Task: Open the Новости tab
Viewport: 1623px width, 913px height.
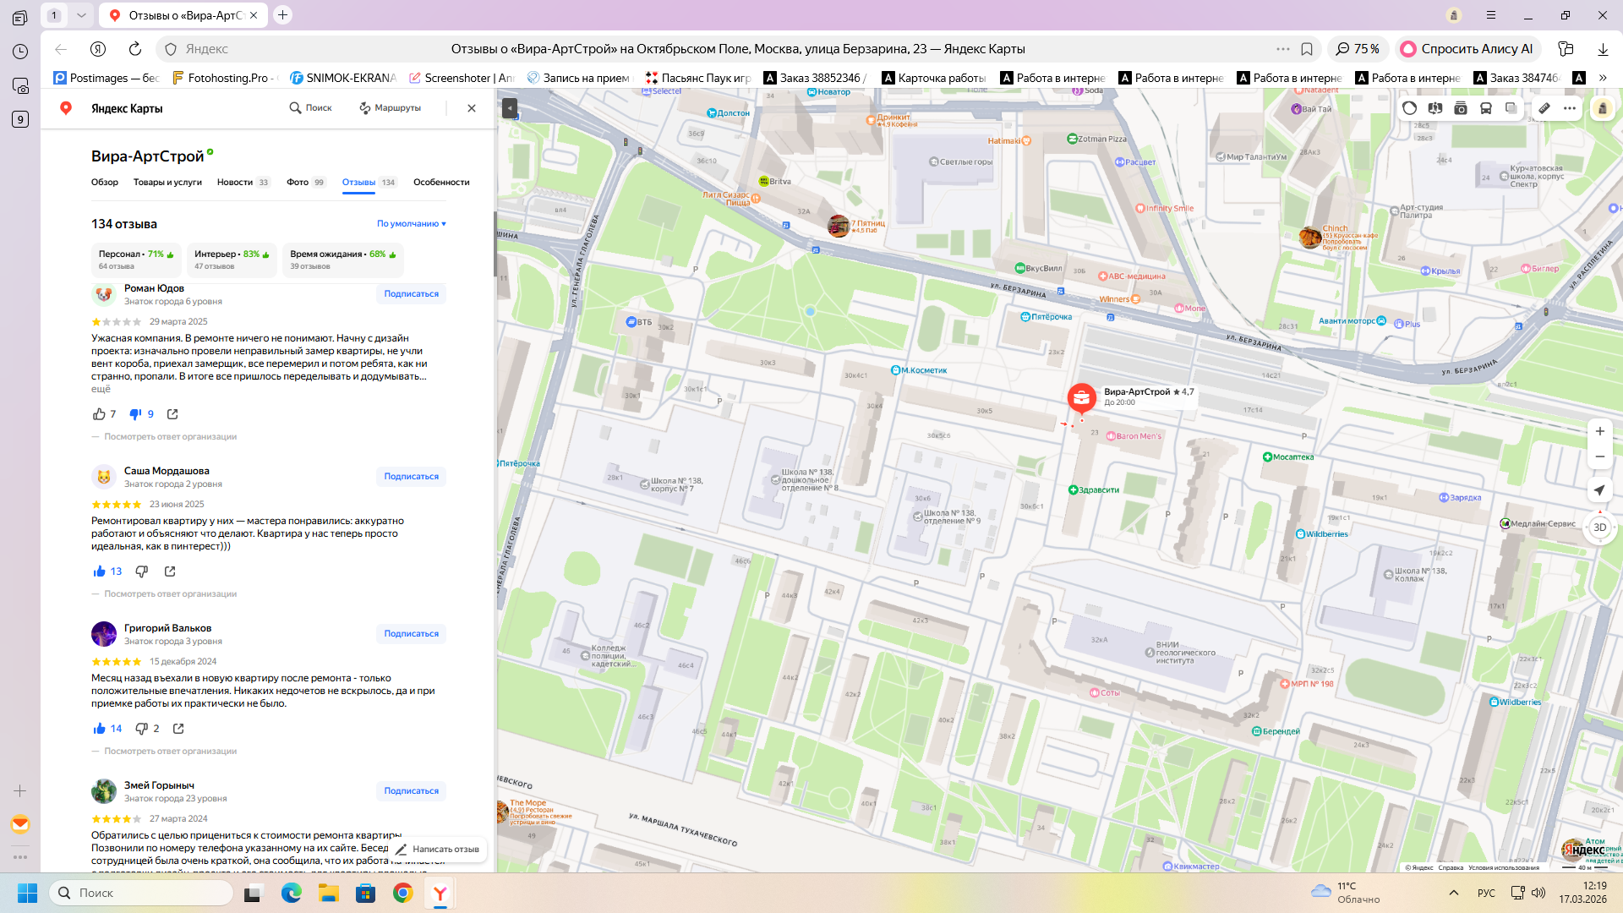Action: [x=235, y=183]
